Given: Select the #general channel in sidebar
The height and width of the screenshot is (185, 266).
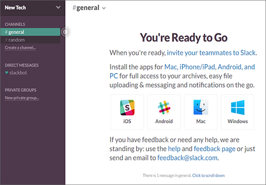Looking at the screenshot, I should coord(30,32).
